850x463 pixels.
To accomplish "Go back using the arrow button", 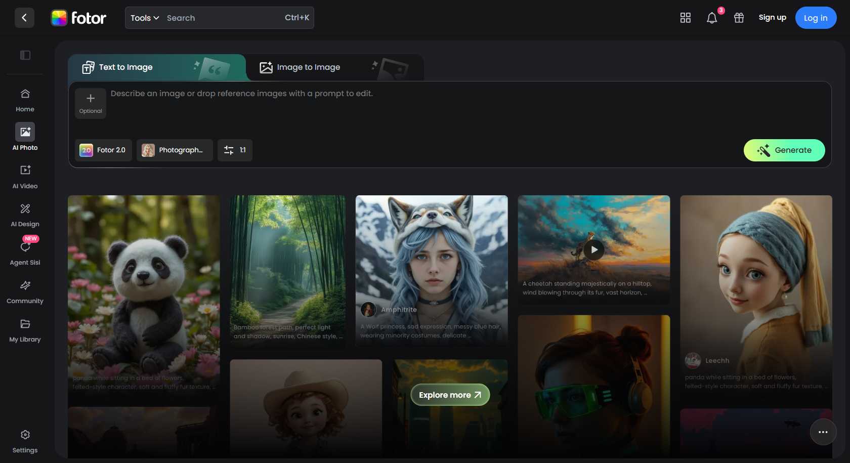I will (24, 18).
